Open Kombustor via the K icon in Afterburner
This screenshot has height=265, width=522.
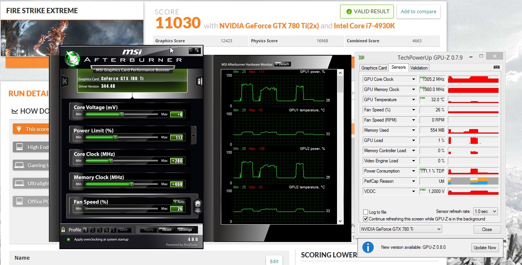click(x=65, y=81)
